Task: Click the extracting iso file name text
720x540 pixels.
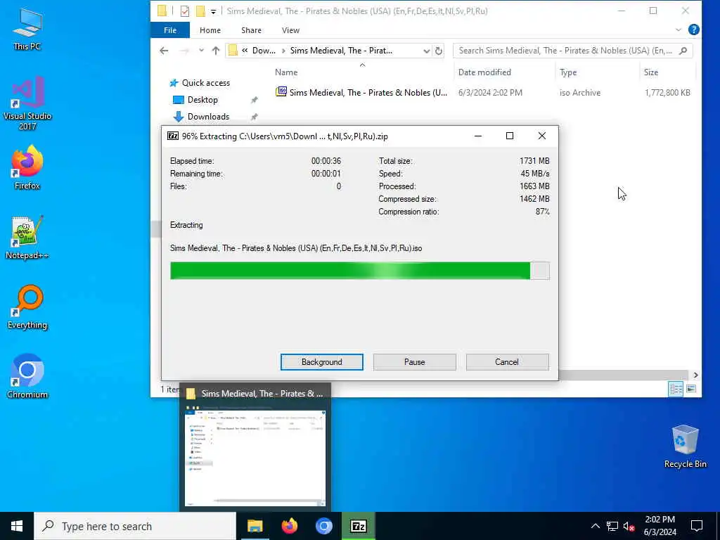Action: [x=296, y=248]
